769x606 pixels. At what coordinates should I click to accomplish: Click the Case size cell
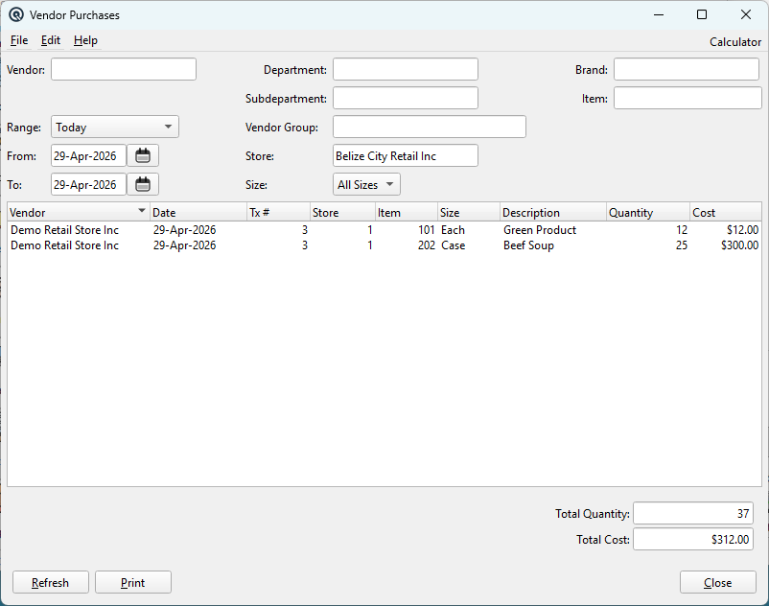[453, 245]
